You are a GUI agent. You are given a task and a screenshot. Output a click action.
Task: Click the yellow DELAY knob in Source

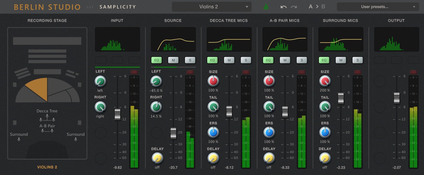[157, 158]
